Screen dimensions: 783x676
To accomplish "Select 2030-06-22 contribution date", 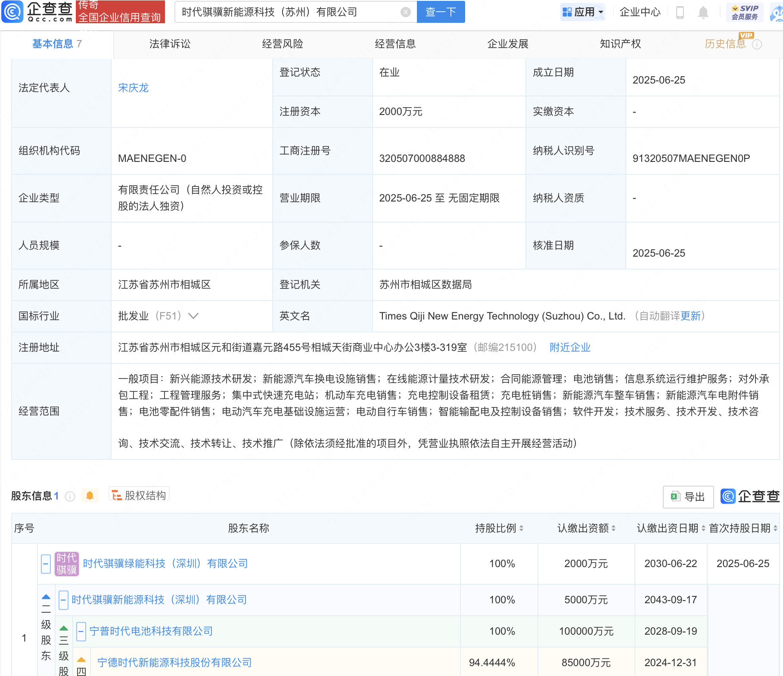I will point(671,564).
